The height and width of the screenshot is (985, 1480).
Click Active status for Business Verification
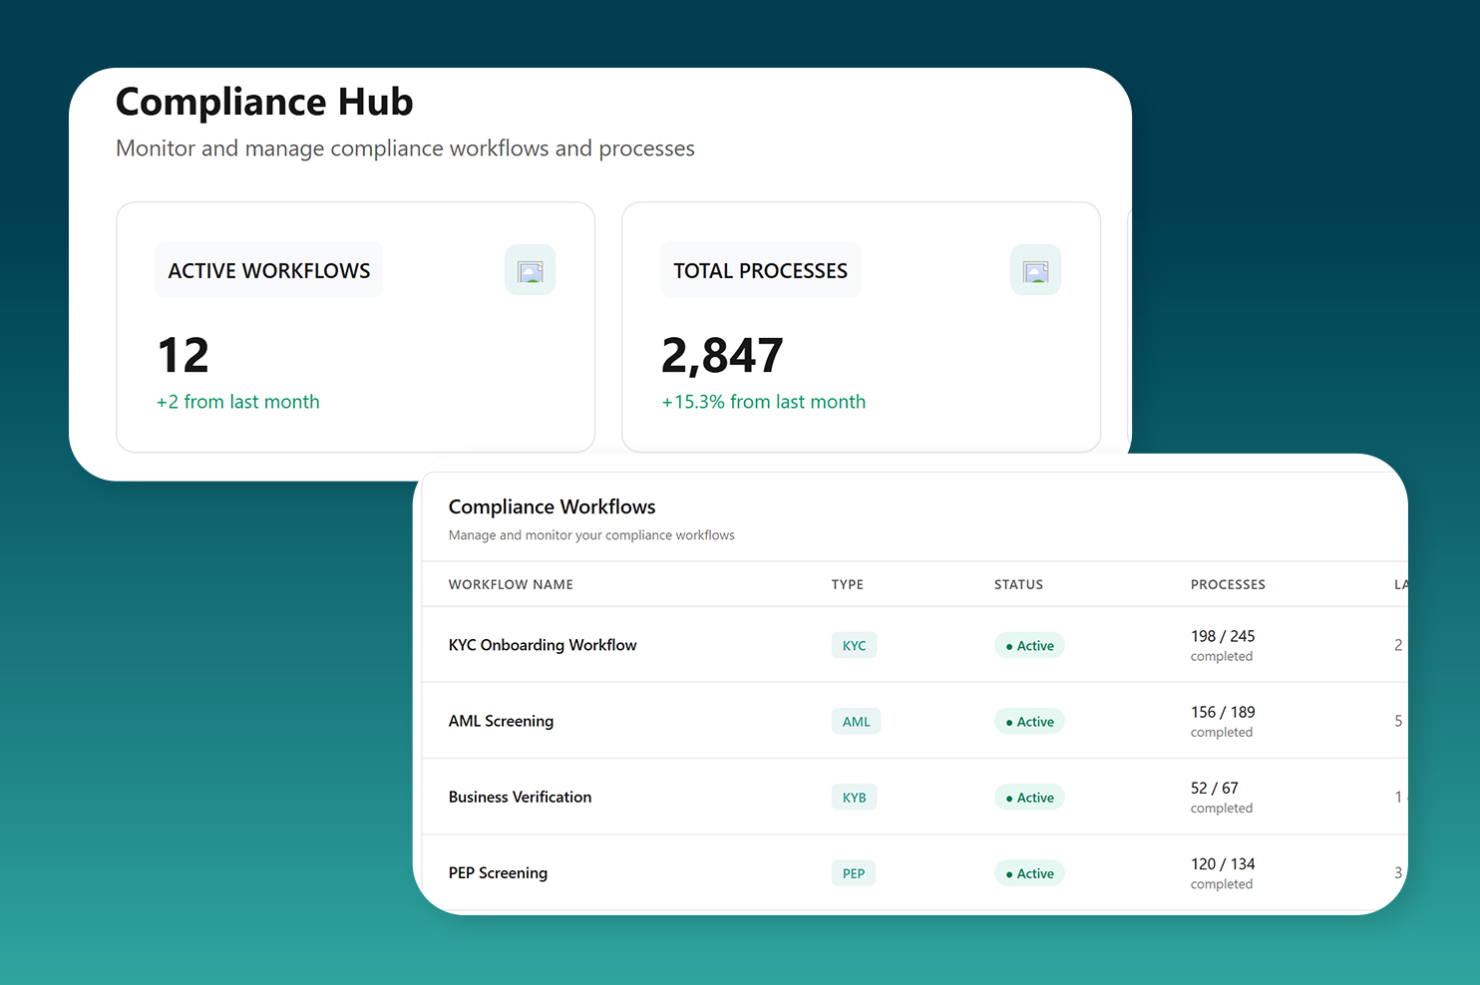[1029, 797]
